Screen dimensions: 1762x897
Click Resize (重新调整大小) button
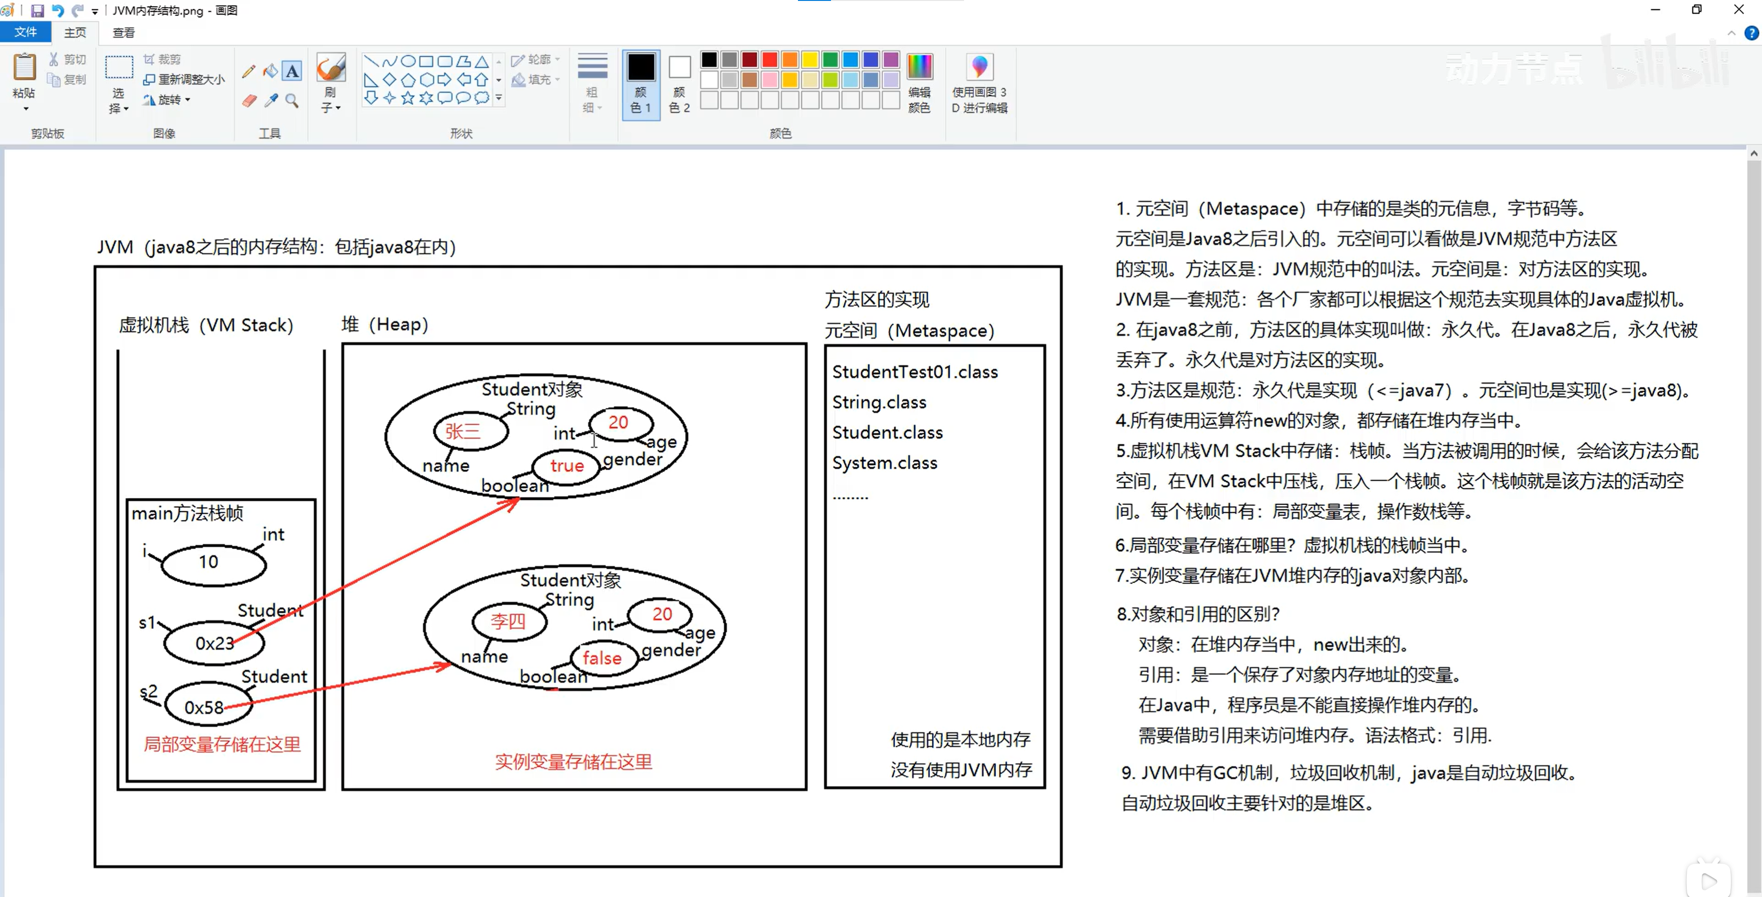point(184,79)
